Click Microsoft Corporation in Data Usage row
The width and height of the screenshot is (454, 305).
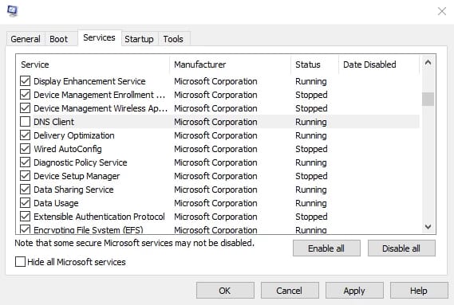215,203
